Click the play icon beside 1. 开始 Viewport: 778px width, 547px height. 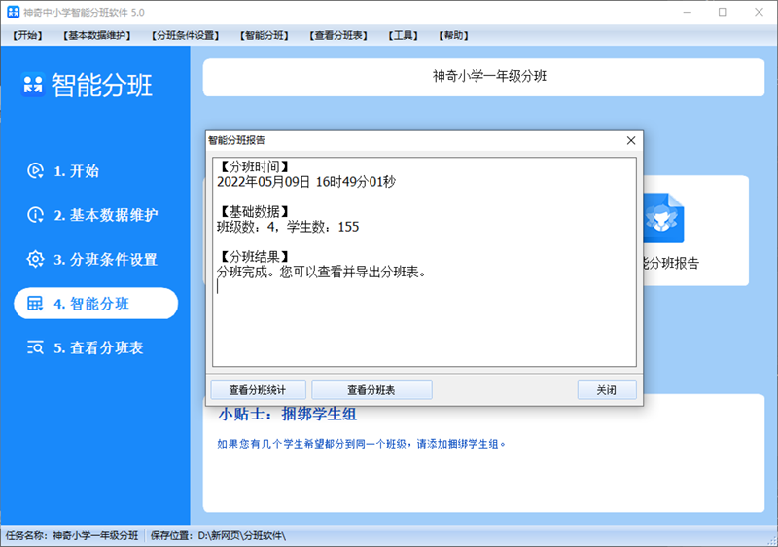(x=35, y=171)
